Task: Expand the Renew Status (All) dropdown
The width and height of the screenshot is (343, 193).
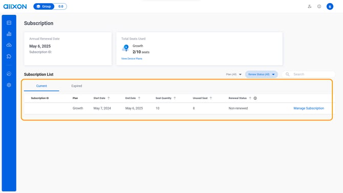Action: click(261, 74)
